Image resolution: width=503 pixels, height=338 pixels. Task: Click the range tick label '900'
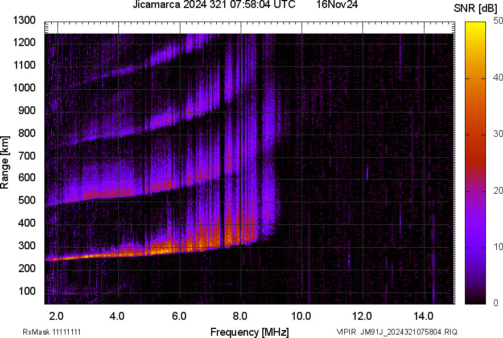[27, 110]
